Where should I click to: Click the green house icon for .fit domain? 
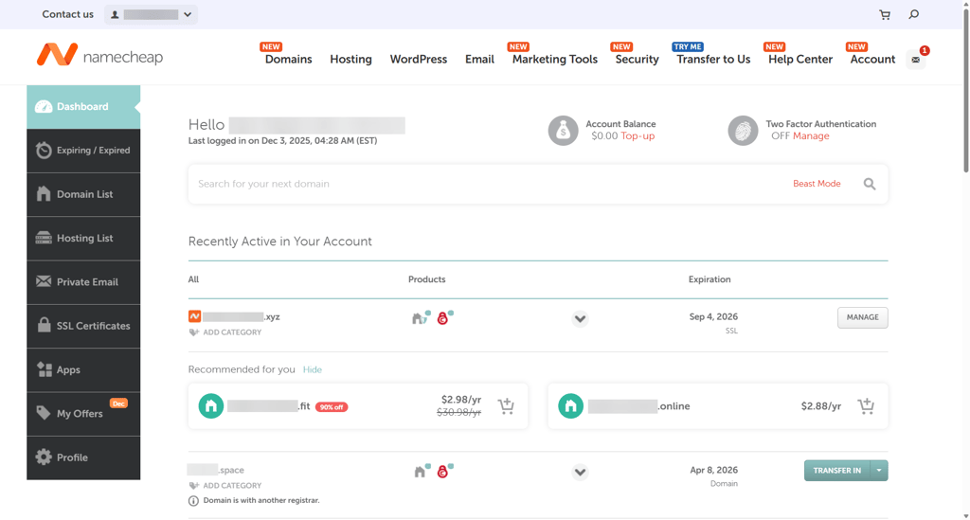pos(211,406)
